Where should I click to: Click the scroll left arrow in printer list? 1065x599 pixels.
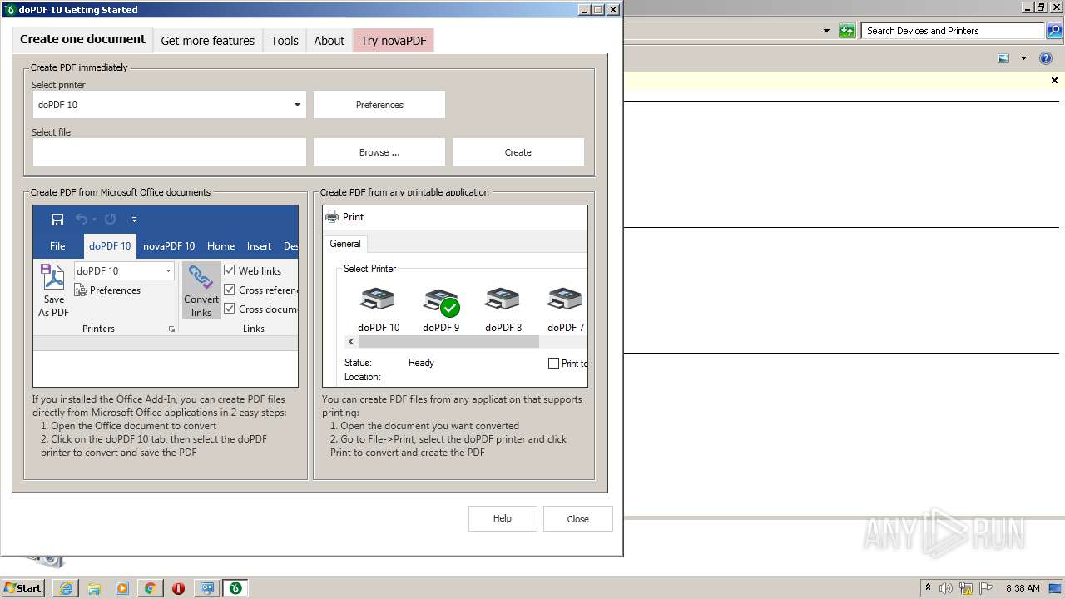tap(351, 342)
